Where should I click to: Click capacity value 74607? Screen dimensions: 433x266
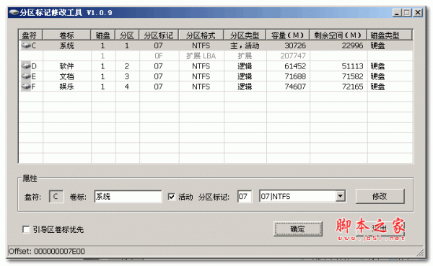pyautogui.click(x=295, y=87)
